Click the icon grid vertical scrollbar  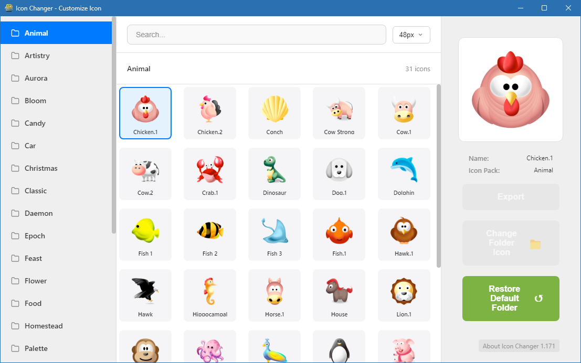point(439,176)
